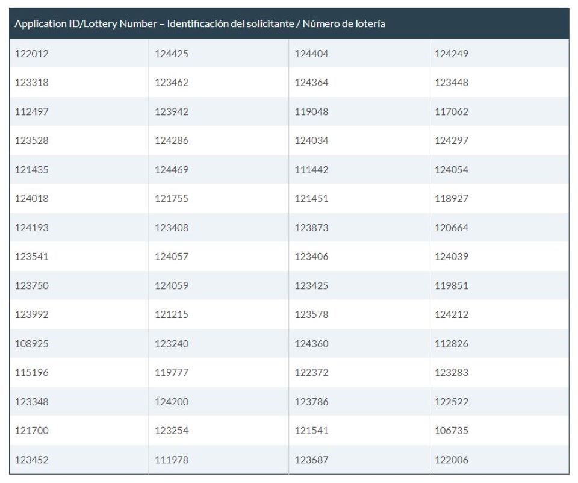Image resolution: width=578 pixels, height=483 pixels.
Task: Select lottery number 112497
Action: click(32, 112)
